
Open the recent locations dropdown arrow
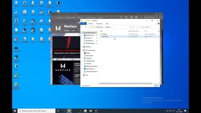(x=88, y=27)
